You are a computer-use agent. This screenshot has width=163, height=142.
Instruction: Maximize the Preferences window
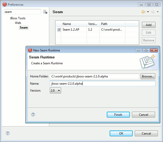point(149,5)
